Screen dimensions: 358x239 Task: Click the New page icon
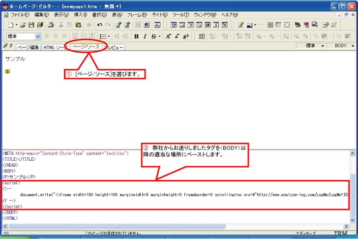[10, 25]
